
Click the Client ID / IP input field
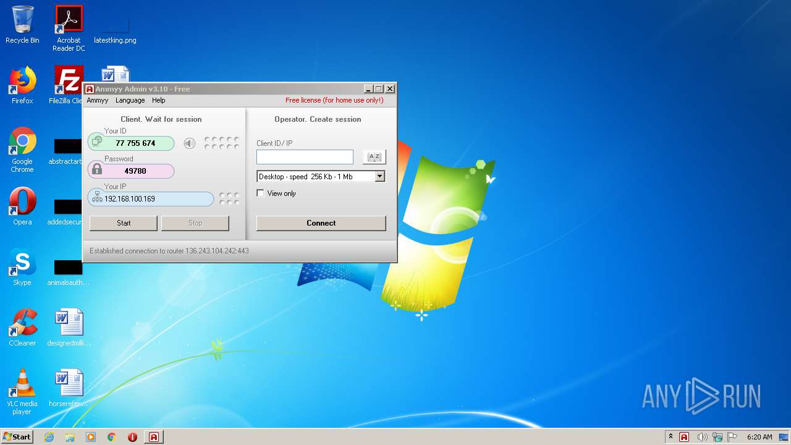click(305, 157)
